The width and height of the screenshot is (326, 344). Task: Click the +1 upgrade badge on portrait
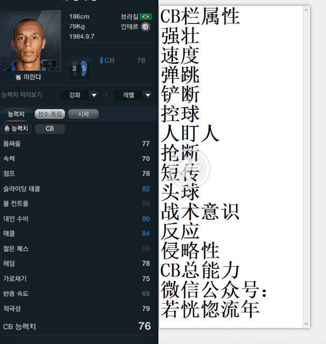pyautogui.click(x=49, y=64)
